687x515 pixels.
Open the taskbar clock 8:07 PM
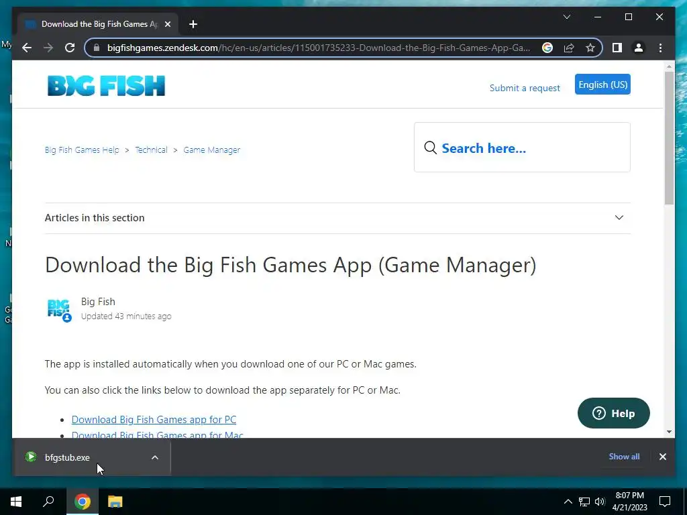(x=629, y=502)
